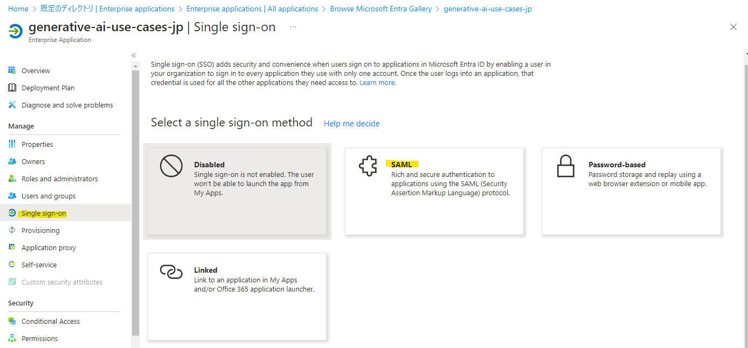Image resolution: width=748 pixels, height=348 pixels.
Task: Open Browse Microsoft Entra Gallery breadcrumb
Action: (381, 9)
